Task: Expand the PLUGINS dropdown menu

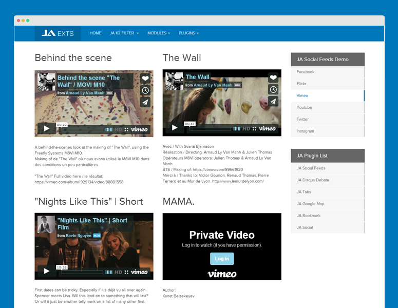Action: pos(188,33)
